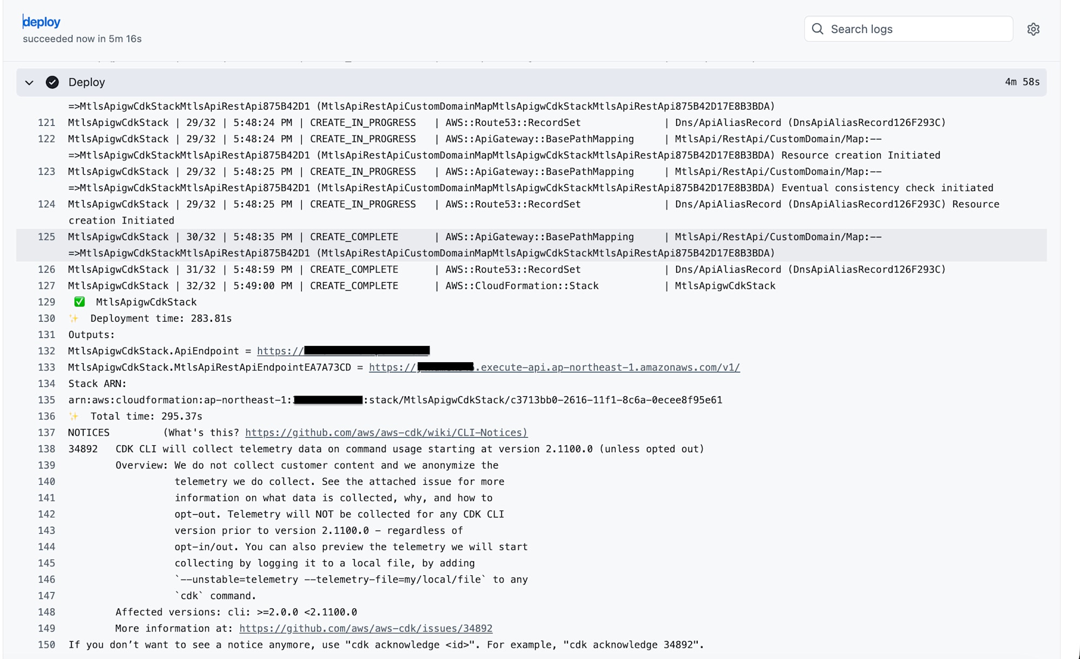Click sparkle icon before Total time
The image size is (1080, 659).
click(74, 416)
